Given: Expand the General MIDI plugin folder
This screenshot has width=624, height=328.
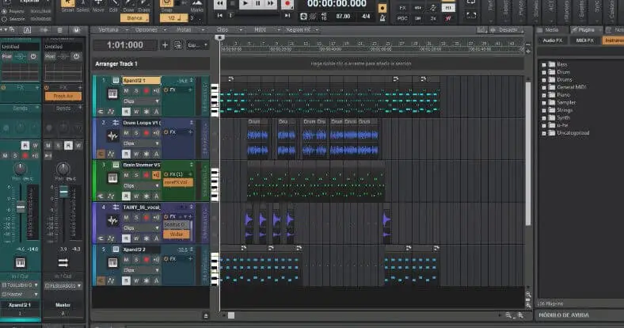Looking at the screenshot, I should pyautogui.click(x=544, y=87).
